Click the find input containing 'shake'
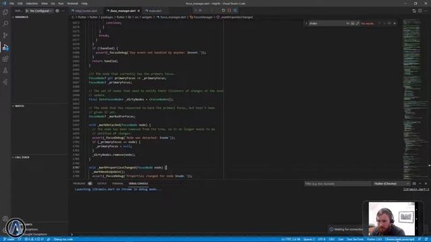The image size is (431, 242). 327,24
